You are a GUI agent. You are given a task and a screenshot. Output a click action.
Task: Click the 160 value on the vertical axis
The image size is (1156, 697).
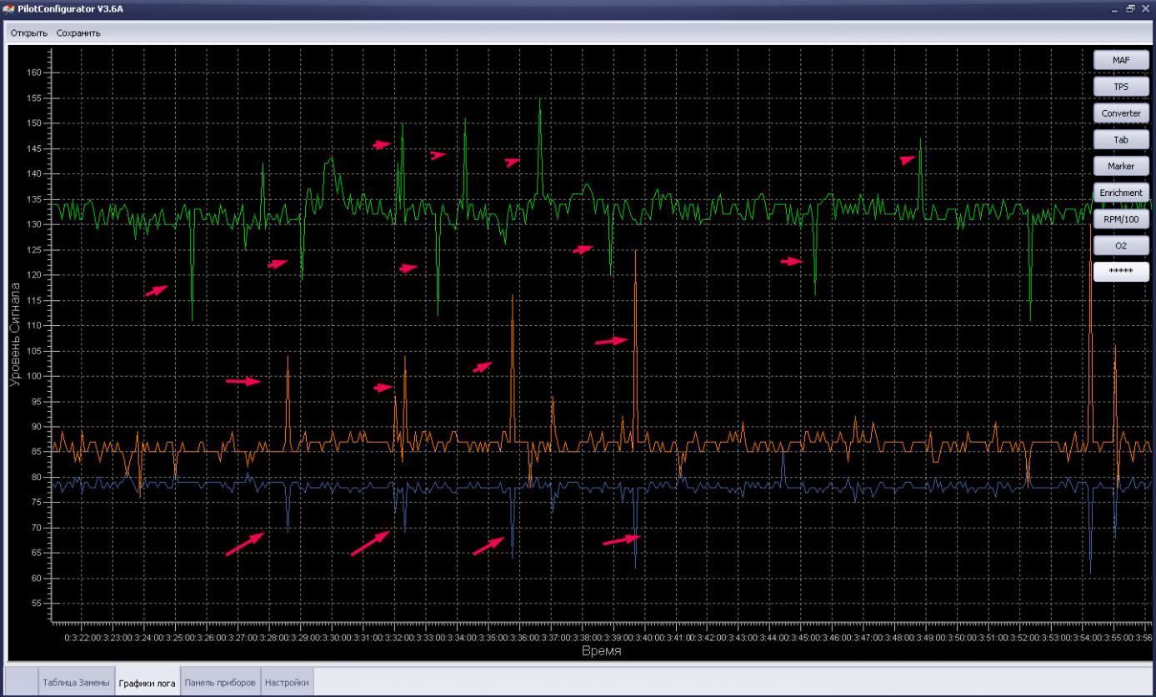[x=33, y=73]
